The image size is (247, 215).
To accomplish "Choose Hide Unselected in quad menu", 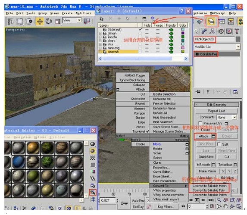I will [164, 118].
